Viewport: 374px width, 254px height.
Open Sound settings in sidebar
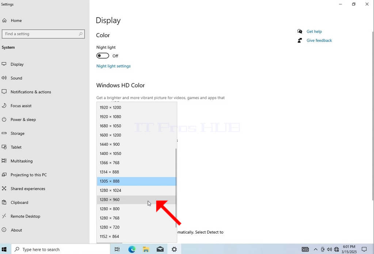click(16, 78)
